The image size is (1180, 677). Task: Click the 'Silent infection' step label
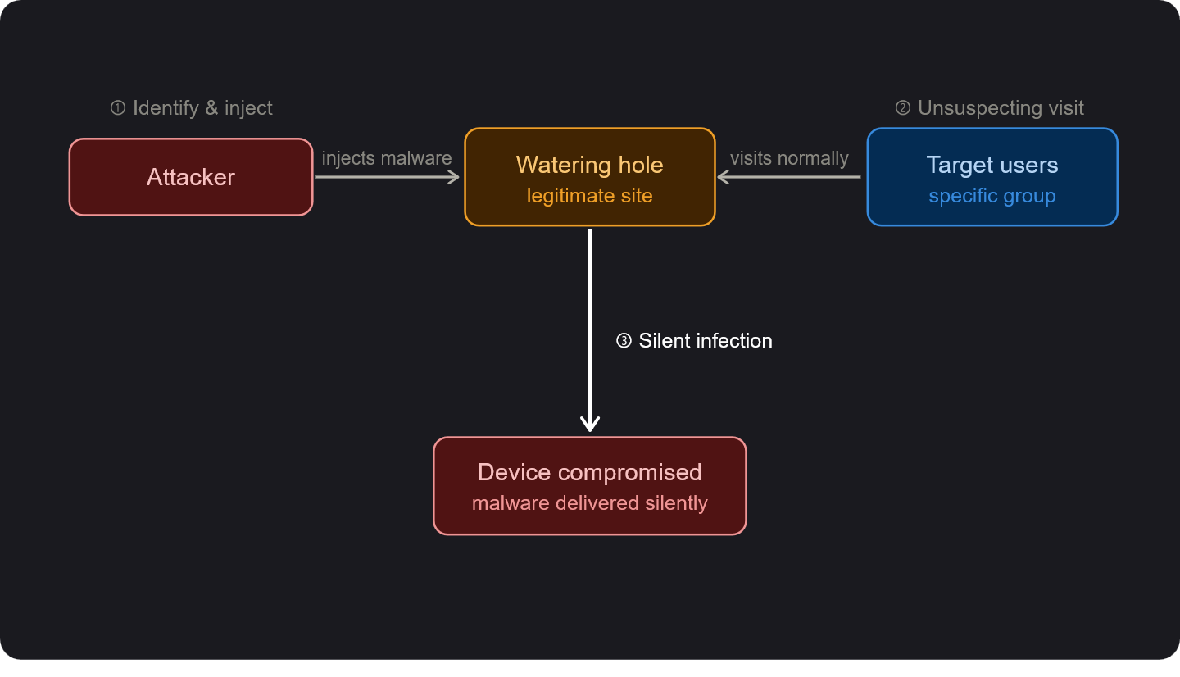tap(706, 341)
